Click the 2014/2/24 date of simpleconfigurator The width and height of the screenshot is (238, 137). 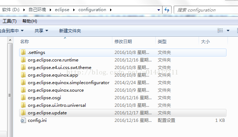132,83
